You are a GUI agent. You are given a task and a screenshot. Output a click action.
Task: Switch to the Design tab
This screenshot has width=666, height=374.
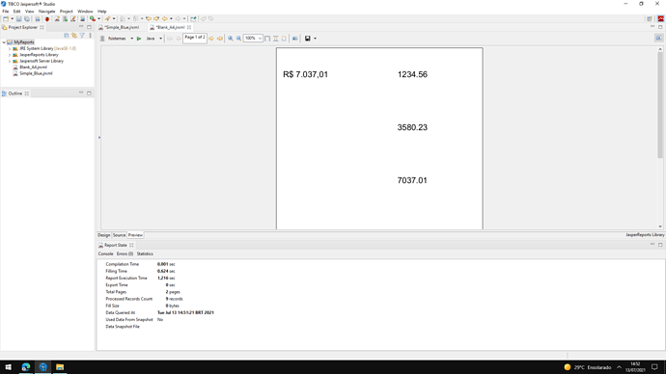click(x=104, y=235)
